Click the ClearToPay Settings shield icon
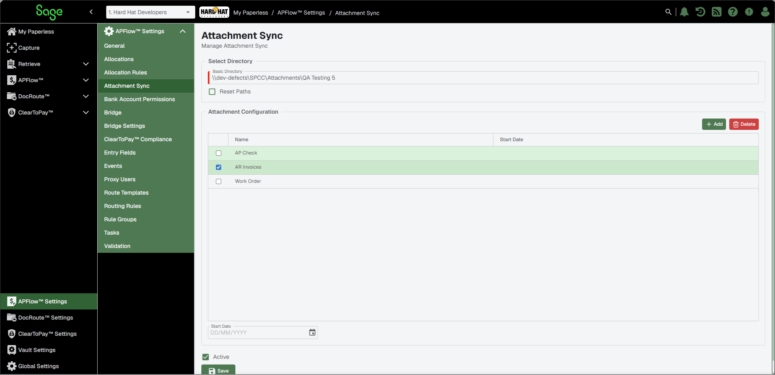Screen dimensions: 775x375 12,334
